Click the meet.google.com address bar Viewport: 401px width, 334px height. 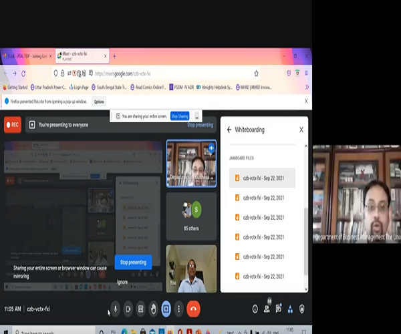(x=156, y=73)
